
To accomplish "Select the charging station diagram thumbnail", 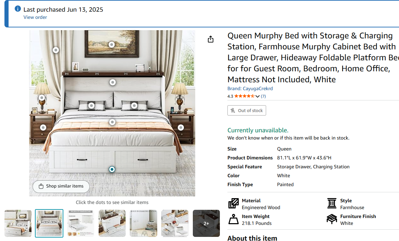I will [144, 223].
